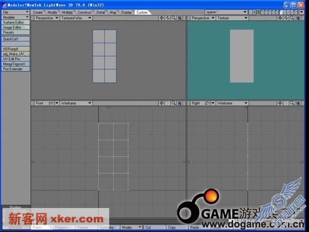The image size is (309, 232).
Task: Click the rotate icon in top-left viewport
Action: click(x=167, y=18)
